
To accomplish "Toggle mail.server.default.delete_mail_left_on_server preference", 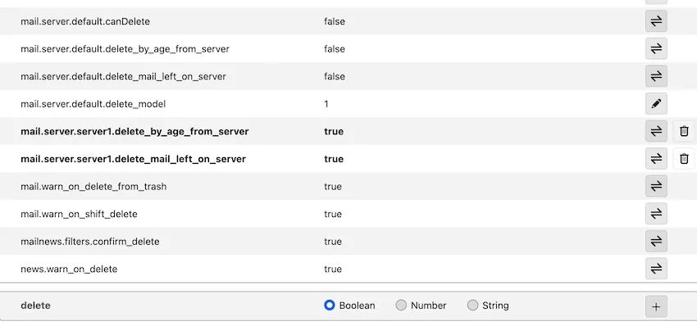I will coord(656,76).
